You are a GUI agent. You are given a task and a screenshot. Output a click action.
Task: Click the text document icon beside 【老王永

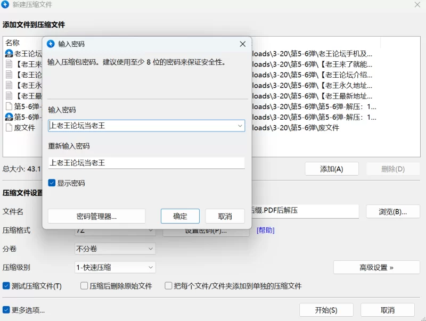[9, 85]
